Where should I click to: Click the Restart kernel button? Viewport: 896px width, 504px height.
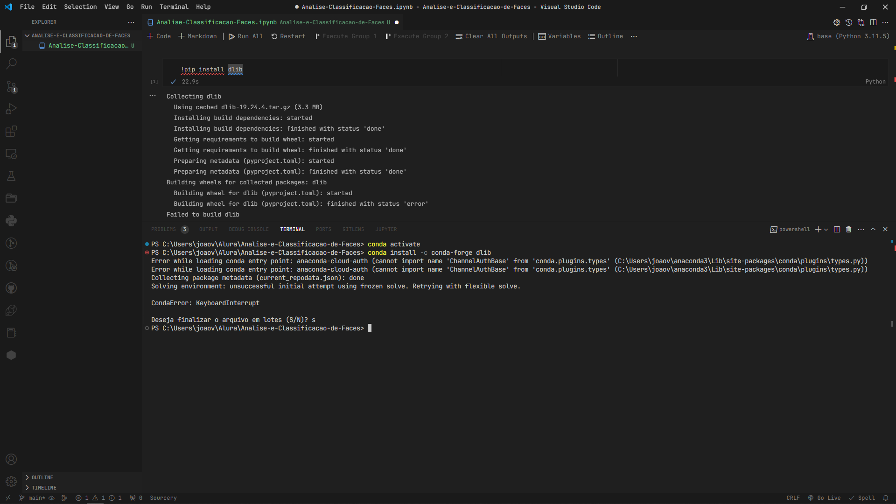pyautogui.click(x=288, y=35)
